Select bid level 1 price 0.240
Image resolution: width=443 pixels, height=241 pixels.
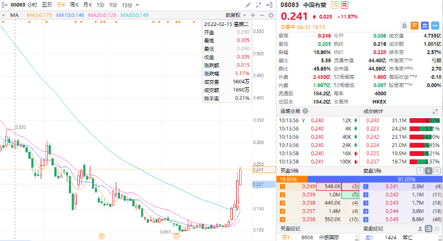coord(308,187)
